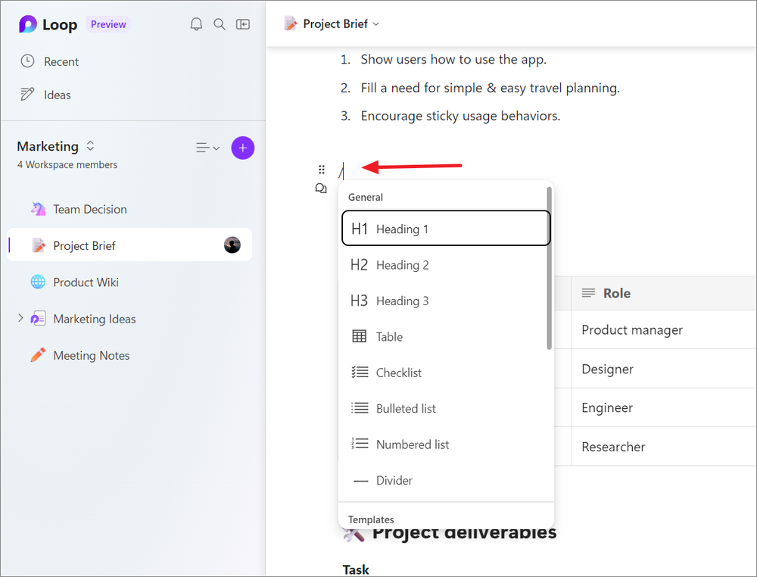Click the Team Decision unicorn icon

pos(38,209)
